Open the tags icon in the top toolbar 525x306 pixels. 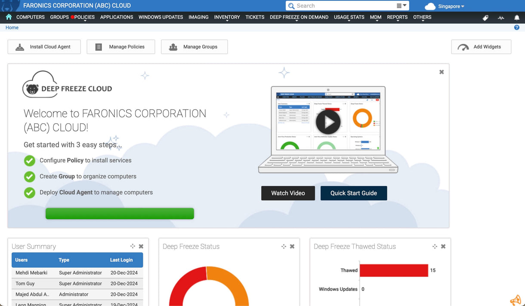click(x=485, y=17)
